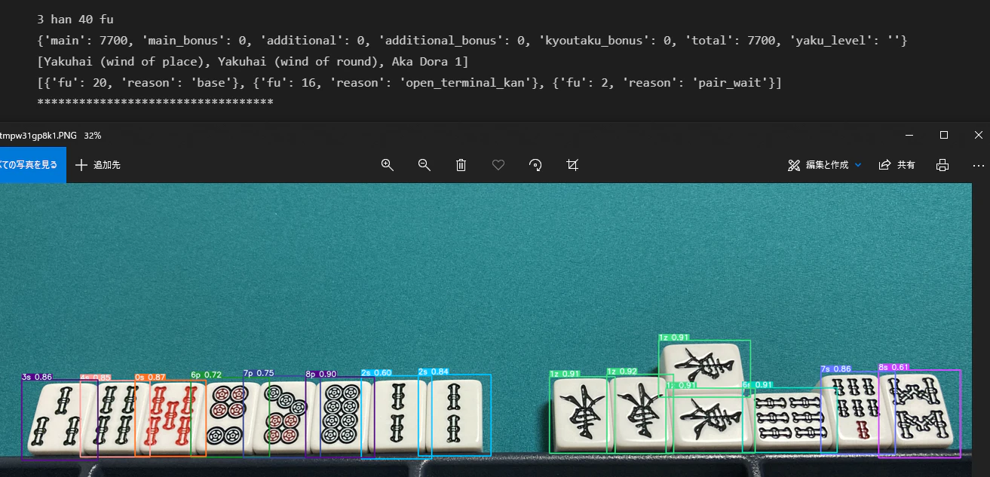Click the '2s 0.84' detection label

pos(434,372)
